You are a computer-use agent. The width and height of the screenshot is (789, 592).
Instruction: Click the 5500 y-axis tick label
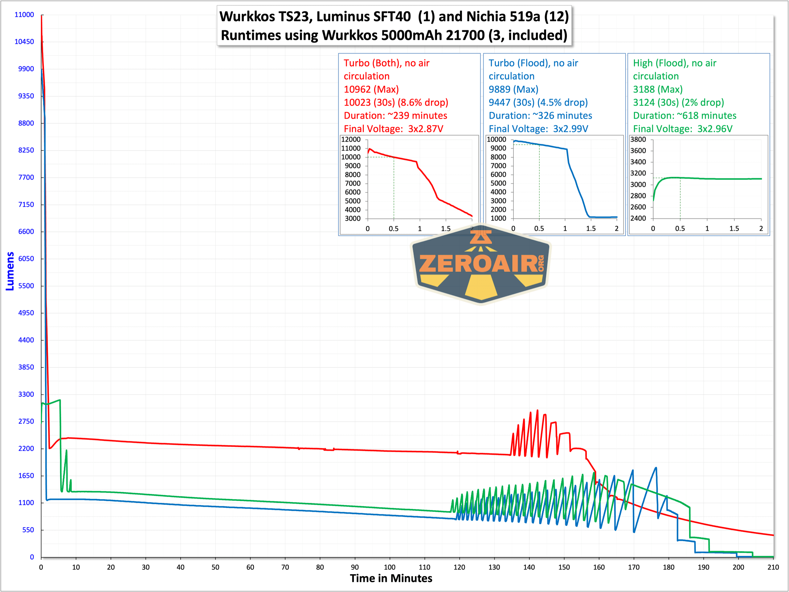(26, 286)
